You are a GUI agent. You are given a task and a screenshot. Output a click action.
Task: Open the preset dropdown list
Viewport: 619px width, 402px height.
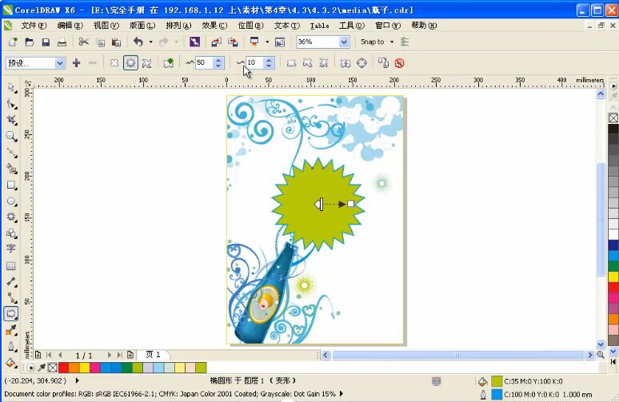click(x=60, y=63)
